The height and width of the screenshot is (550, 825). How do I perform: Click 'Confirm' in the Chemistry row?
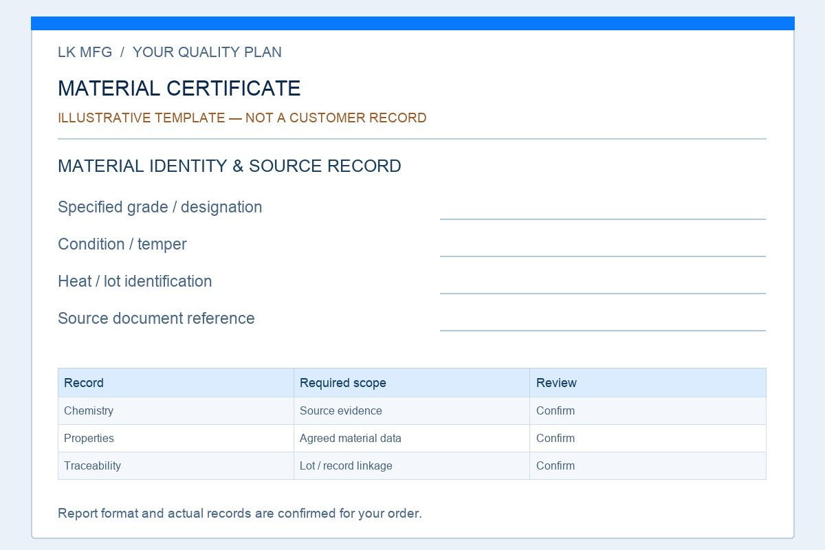pos(555,410)
